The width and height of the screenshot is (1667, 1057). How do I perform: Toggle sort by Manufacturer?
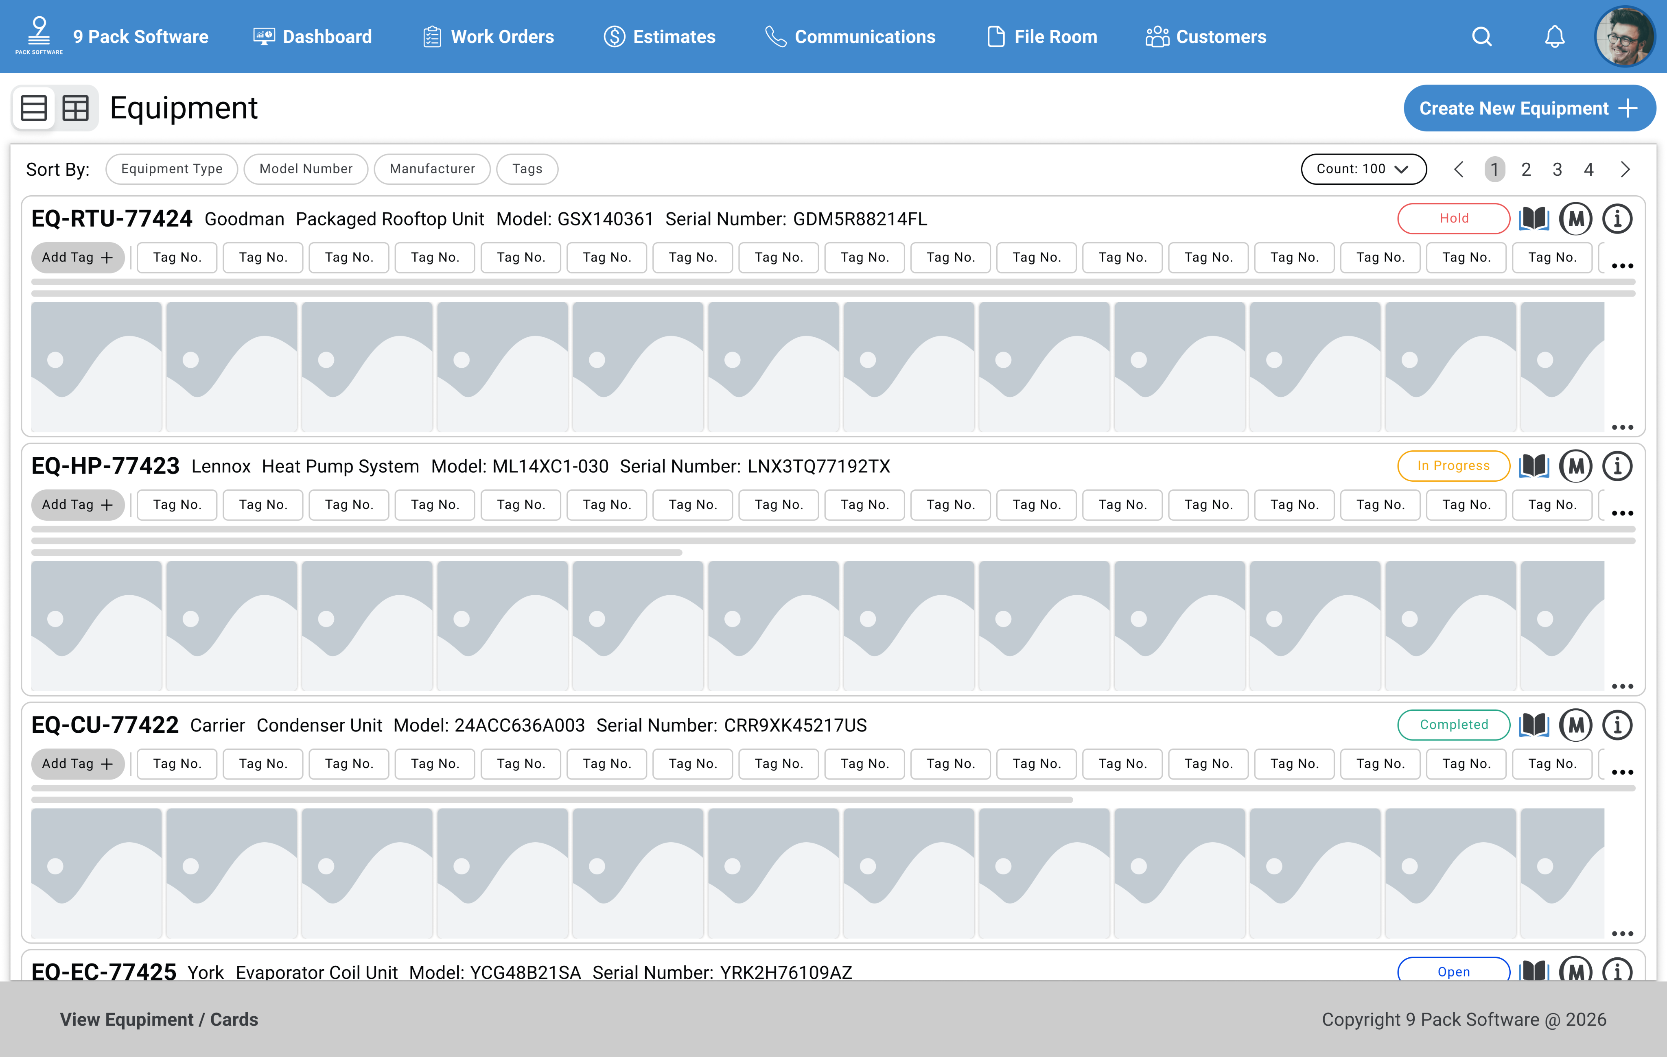coord(432,169)
